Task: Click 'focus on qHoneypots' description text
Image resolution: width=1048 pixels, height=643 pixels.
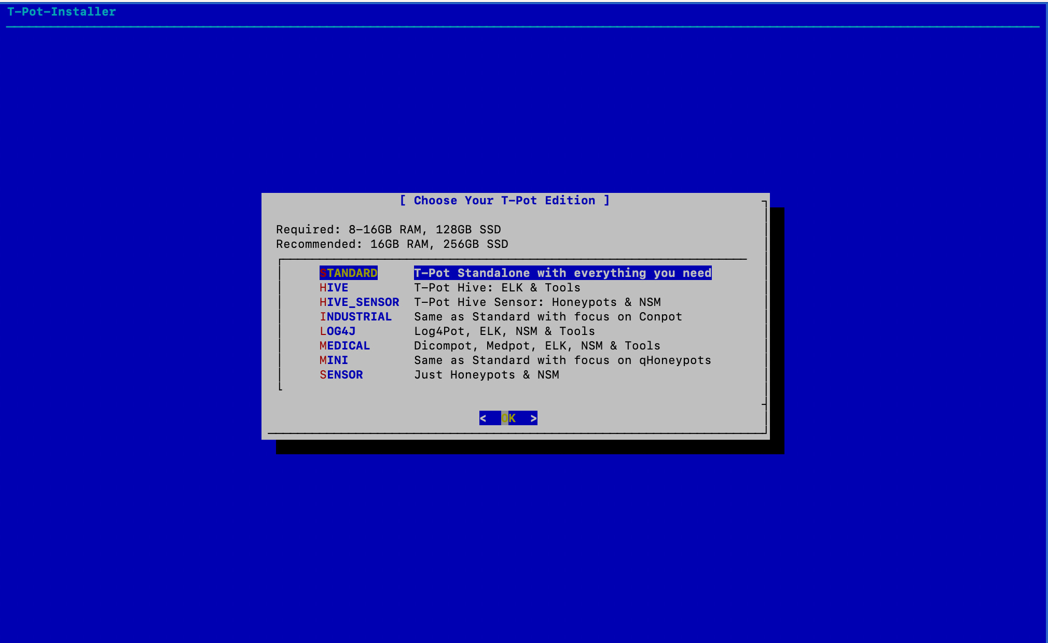Action: point(642,360)
